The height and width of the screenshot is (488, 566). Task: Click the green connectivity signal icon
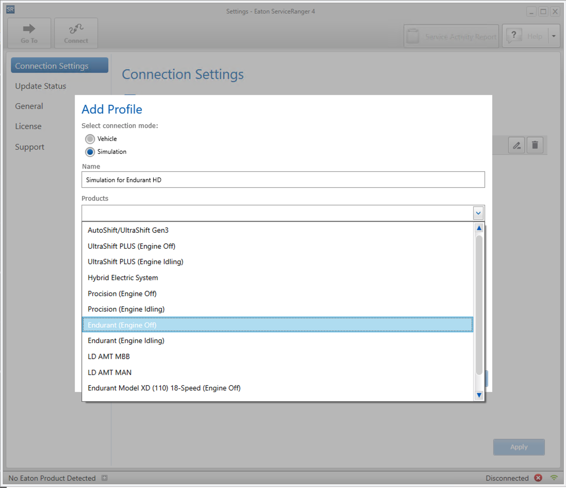click(x=554, y=478)
